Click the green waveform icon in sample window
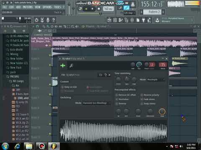This screenshot has height=150, width=201. tap(63, 65)
